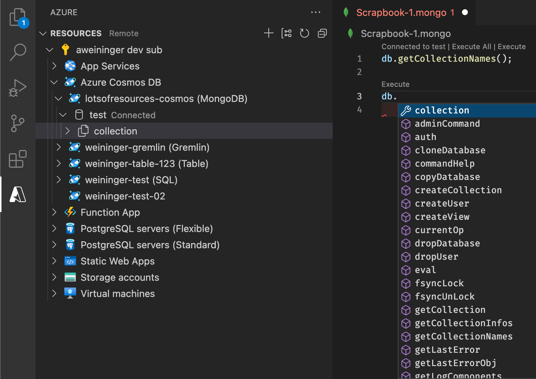Choose getLastError from suggestions
Viewport: 536px width, 379px height.
click(467, 349)
